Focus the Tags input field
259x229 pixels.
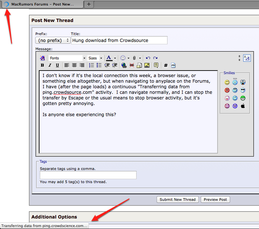88,175
